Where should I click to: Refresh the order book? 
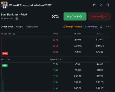tap(101, 27)
